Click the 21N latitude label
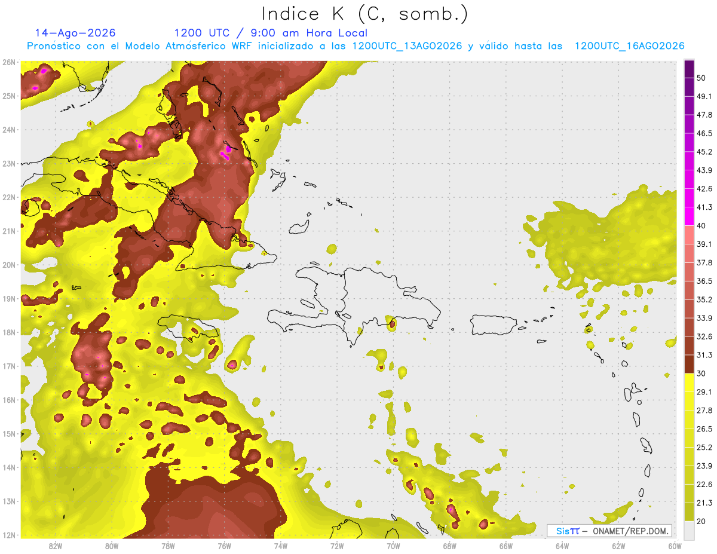This screenshot has height=554, width=717. tap(9, 231)
